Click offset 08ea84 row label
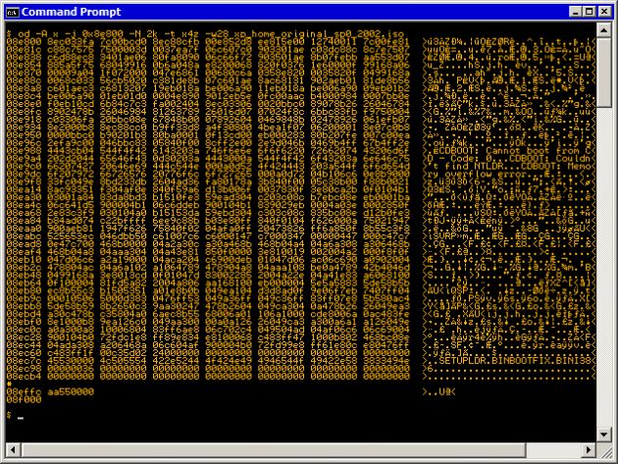The width and height of the screenshot is (618, 464). [x=24, y=221]
